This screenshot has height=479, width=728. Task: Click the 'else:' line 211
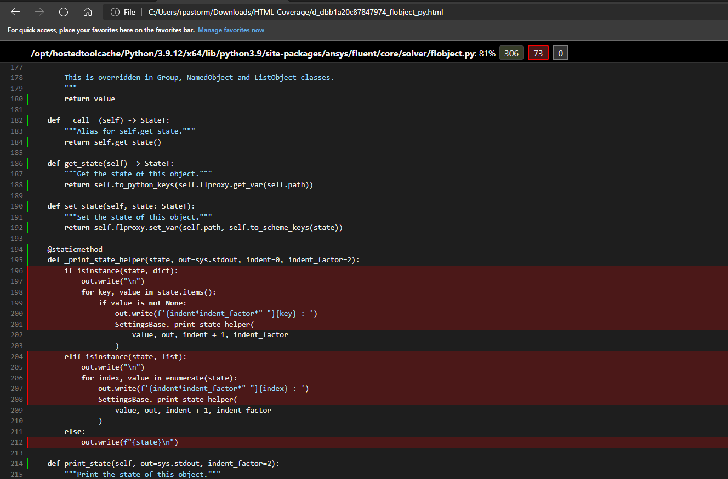(75, 431)
